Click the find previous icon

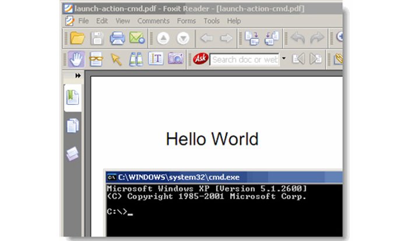298,59
